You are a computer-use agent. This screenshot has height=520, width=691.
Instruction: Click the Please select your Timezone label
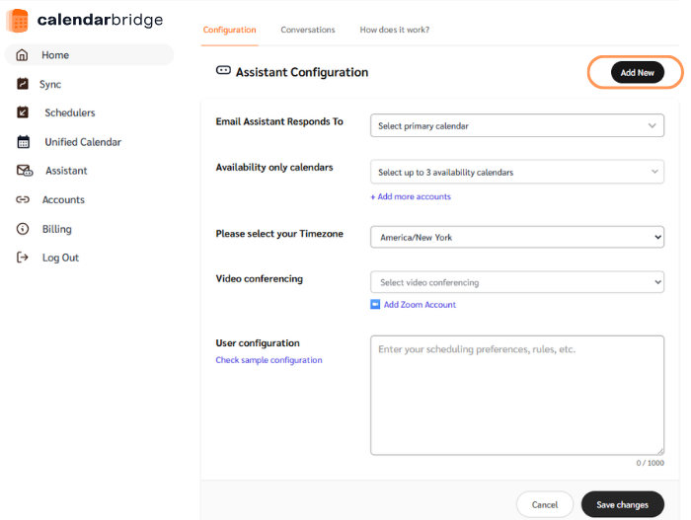(x=279, y=234)
